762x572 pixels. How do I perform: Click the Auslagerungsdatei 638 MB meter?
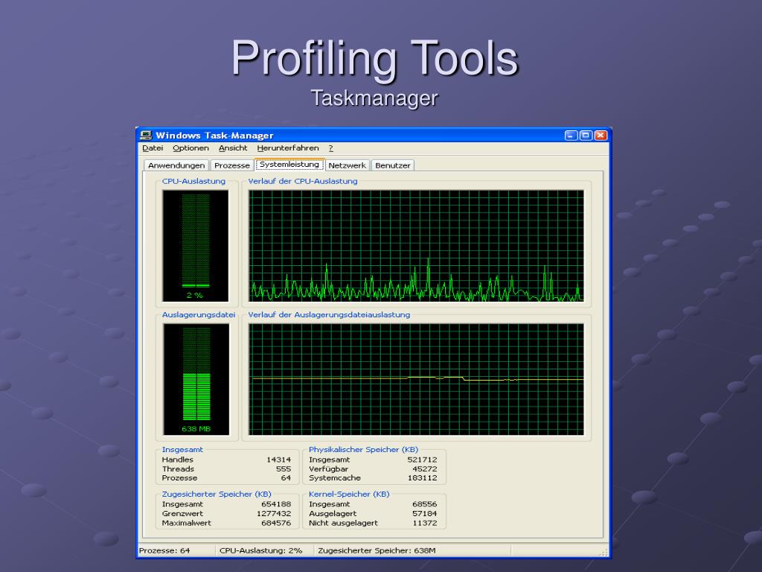[x=196, y=379]
